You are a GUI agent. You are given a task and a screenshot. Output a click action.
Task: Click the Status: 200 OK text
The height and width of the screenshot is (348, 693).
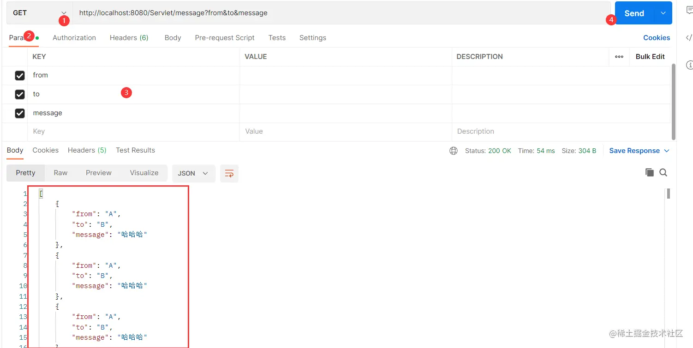(488, 151)
